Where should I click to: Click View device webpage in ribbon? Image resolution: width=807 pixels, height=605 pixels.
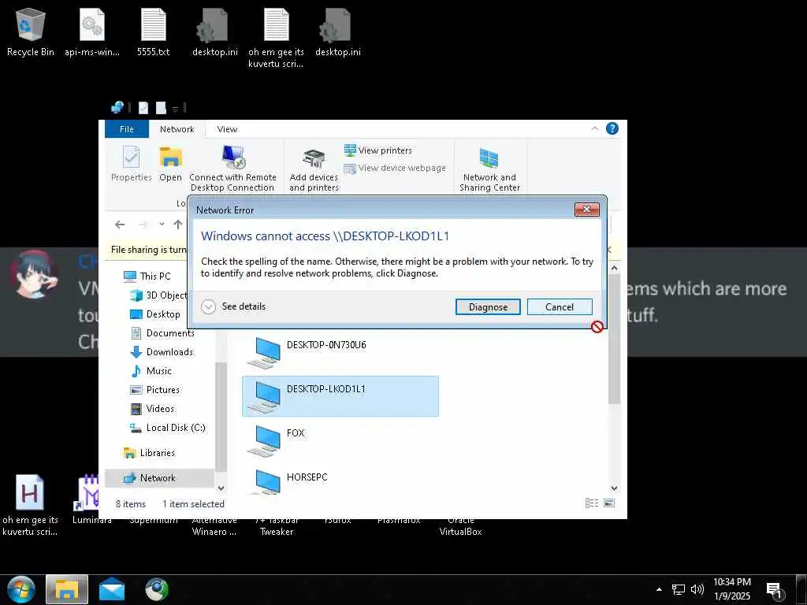[395, 168]
